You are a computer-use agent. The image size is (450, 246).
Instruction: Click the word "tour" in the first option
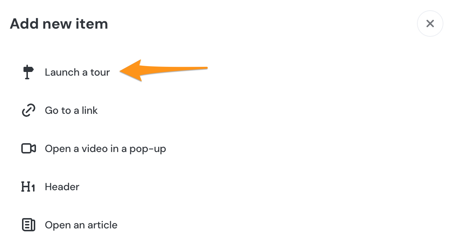[x=100, y=72]
